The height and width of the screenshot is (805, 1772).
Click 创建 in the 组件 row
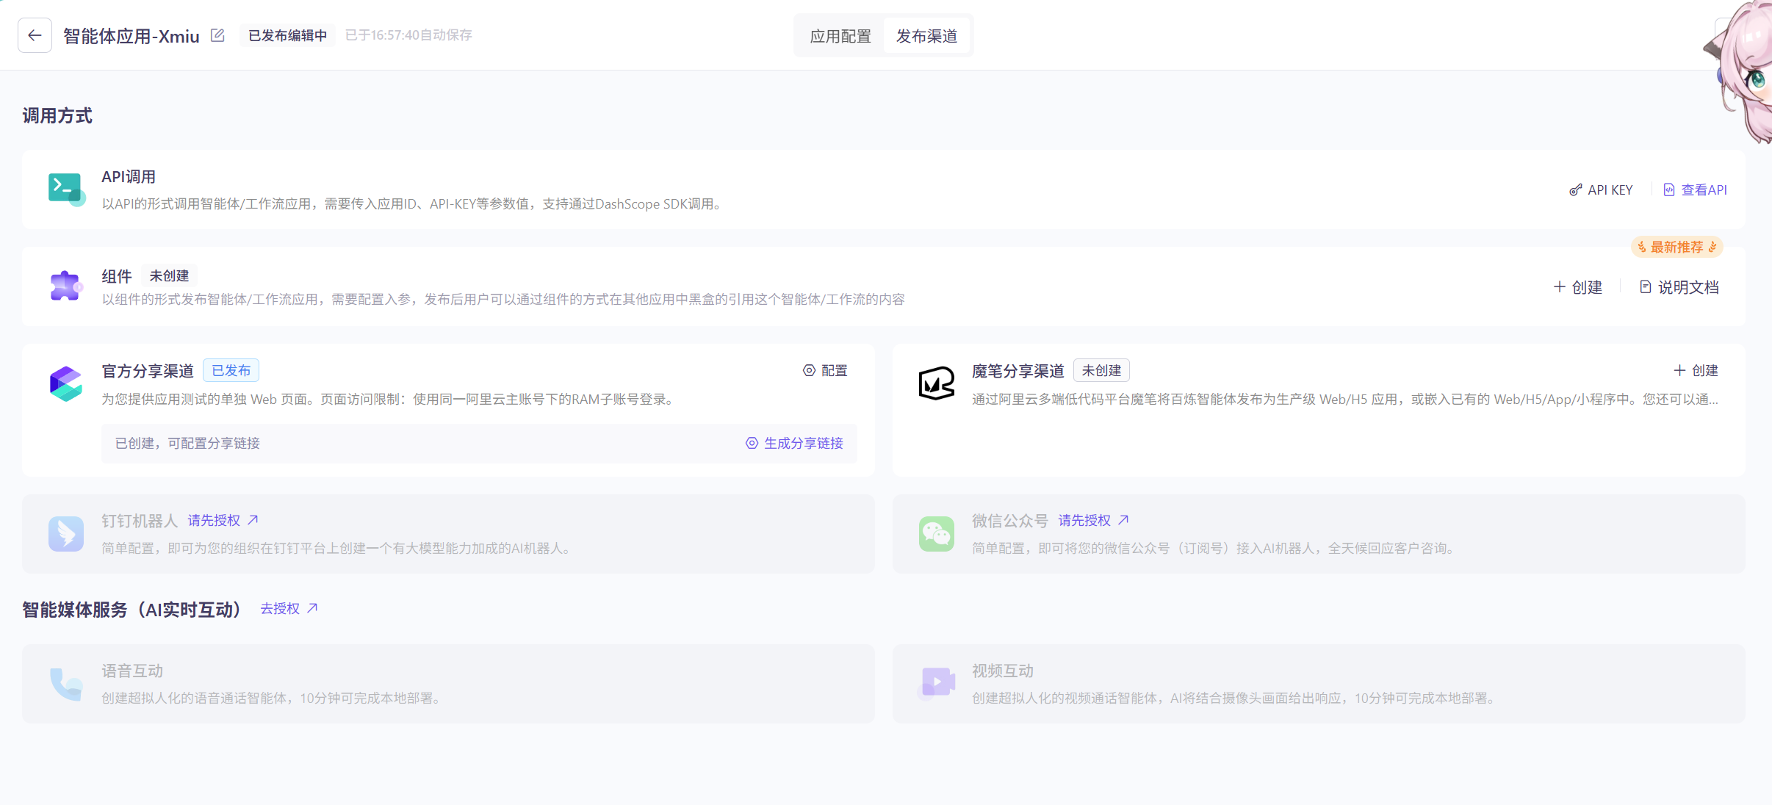(x=1578, y=287)
